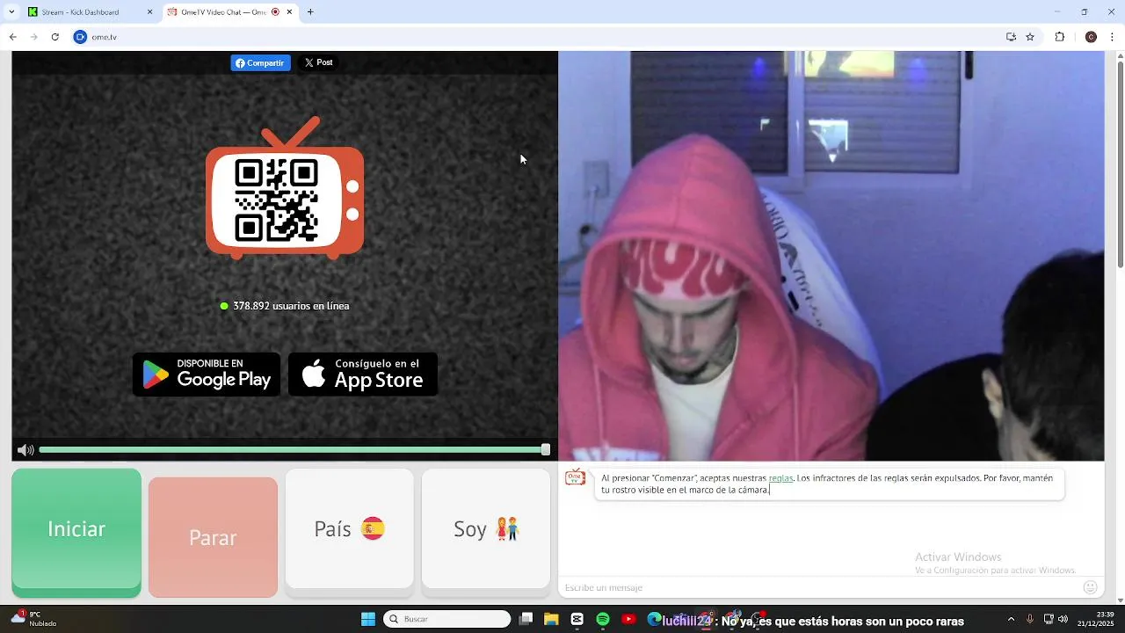The image size is (1125, 633).
Task: Click the volume slider bar
Action: 294,450
